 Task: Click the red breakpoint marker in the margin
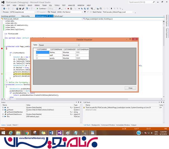(2, 48)
